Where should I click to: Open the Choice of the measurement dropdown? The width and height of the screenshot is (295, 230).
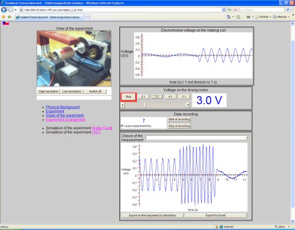pyautogui.click(x=198, y=137)
